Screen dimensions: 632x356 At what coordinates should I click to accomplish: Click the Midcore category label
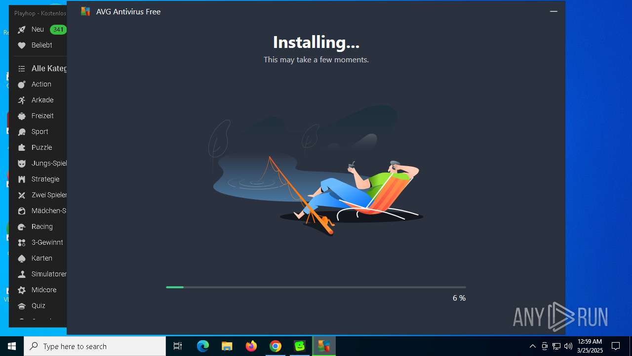click(44, 290)
